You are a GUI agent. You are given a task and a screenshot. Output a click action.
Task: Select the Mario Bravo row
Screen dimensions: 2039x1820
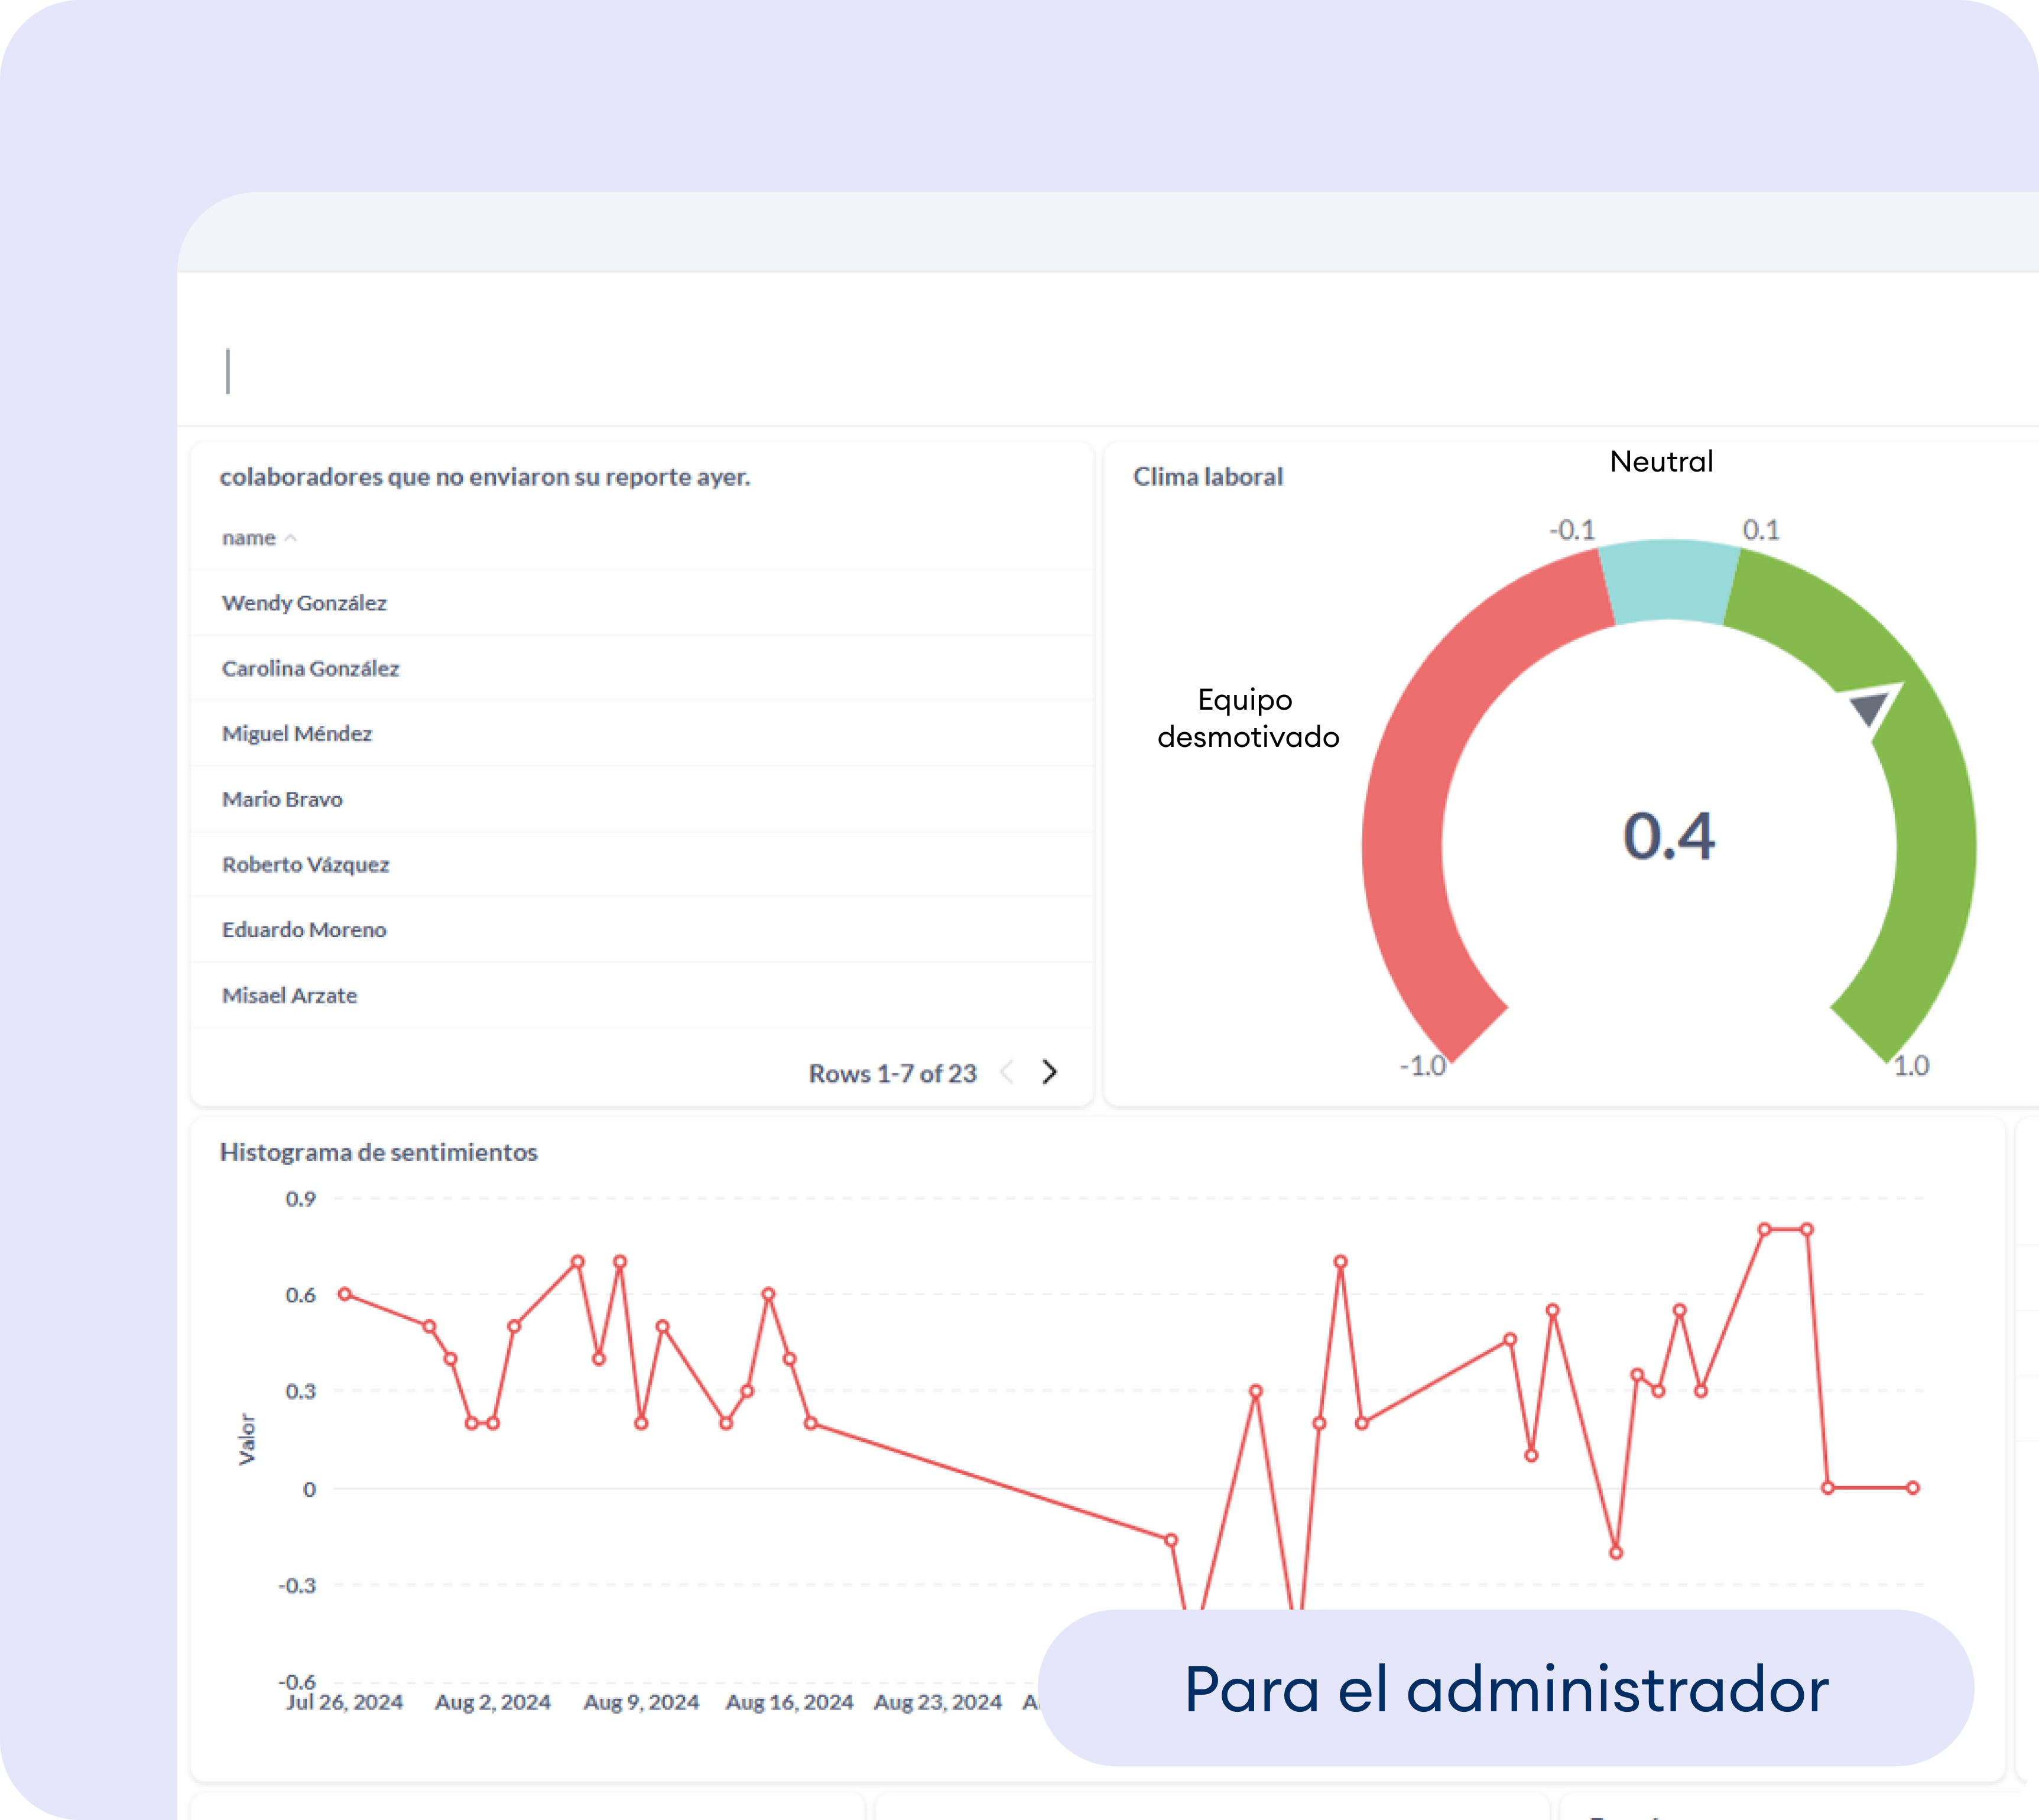tap(642, 799)
